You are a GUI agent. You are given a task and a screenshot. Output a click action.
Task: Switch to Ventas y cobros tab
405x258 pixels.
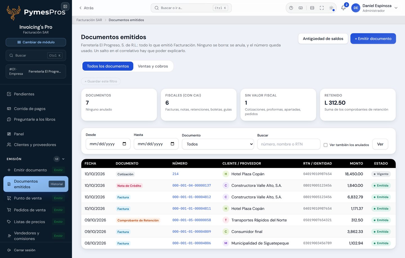point(153,66)
